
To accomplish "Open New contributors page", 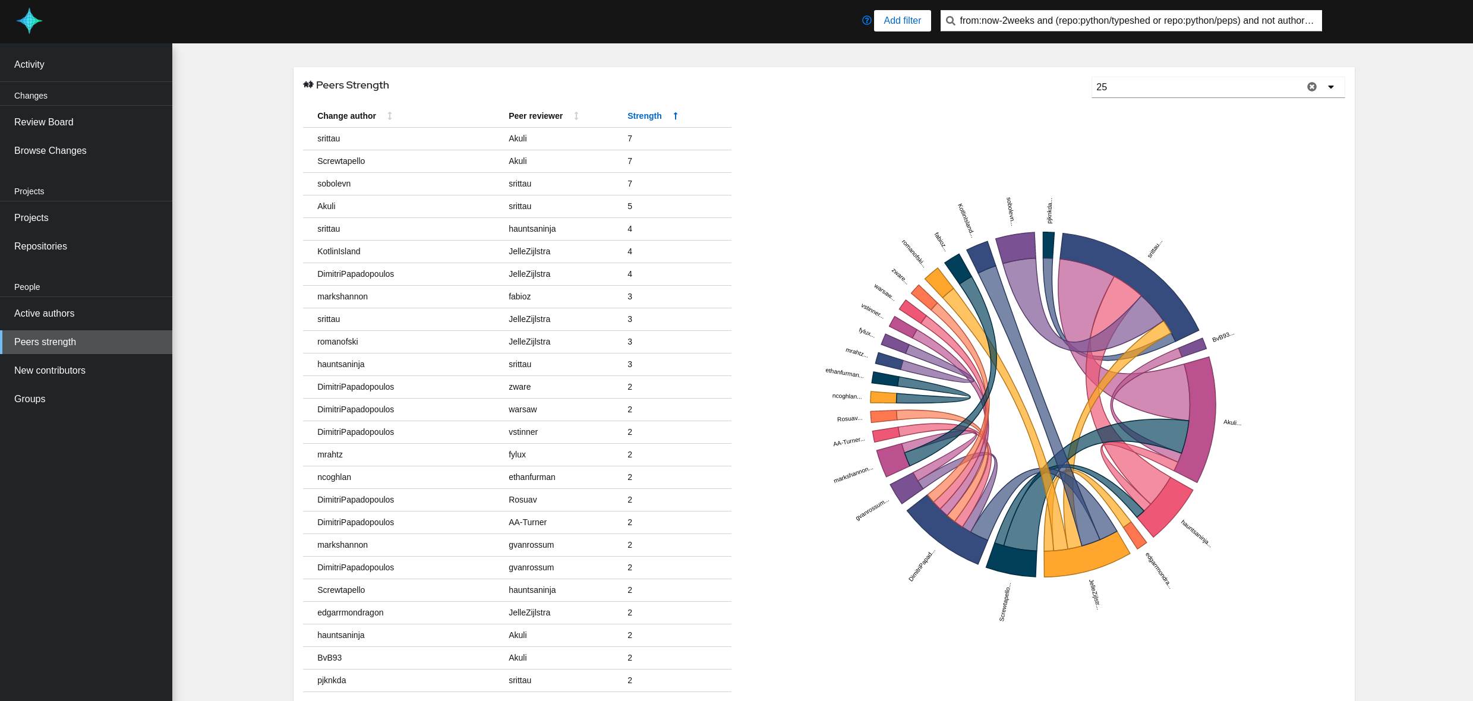I will point(50,370).
